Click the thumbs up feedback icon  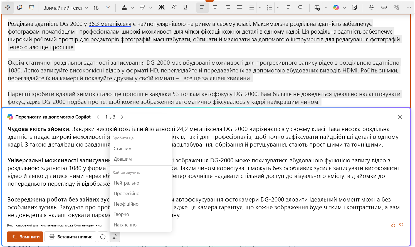click(393, 225)
